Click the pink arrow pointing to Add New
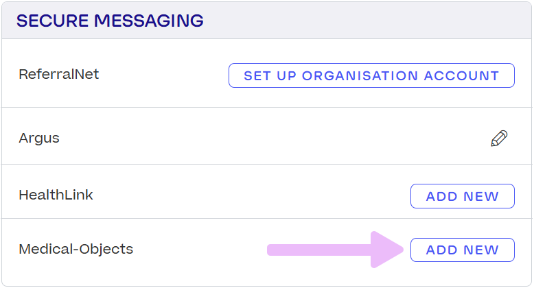 [336, 250]
